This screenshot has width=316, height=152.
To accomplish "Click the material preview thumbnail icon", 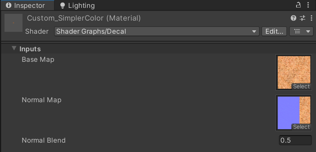I will tap(13, 23).
